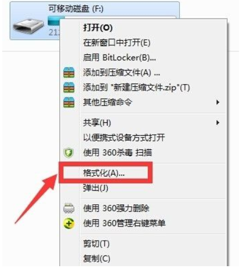This screenshot has width=243, height=270.
Task: Click the archive icon beside 添加到压缩文件(A)
Action: [x=69, y=72]
